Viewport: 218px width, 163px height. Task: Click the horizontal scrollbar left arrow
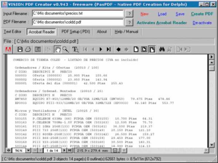coord(124,150)
